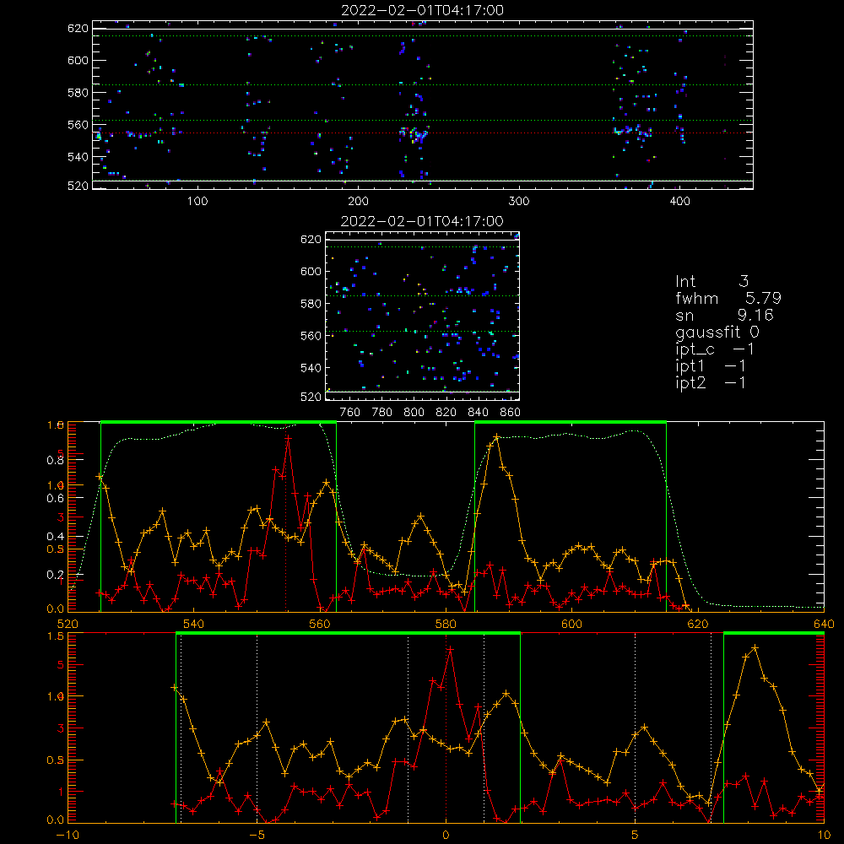Click x-axis label 100 of the top plot
The image size is (844, 844).
point(197,202)
